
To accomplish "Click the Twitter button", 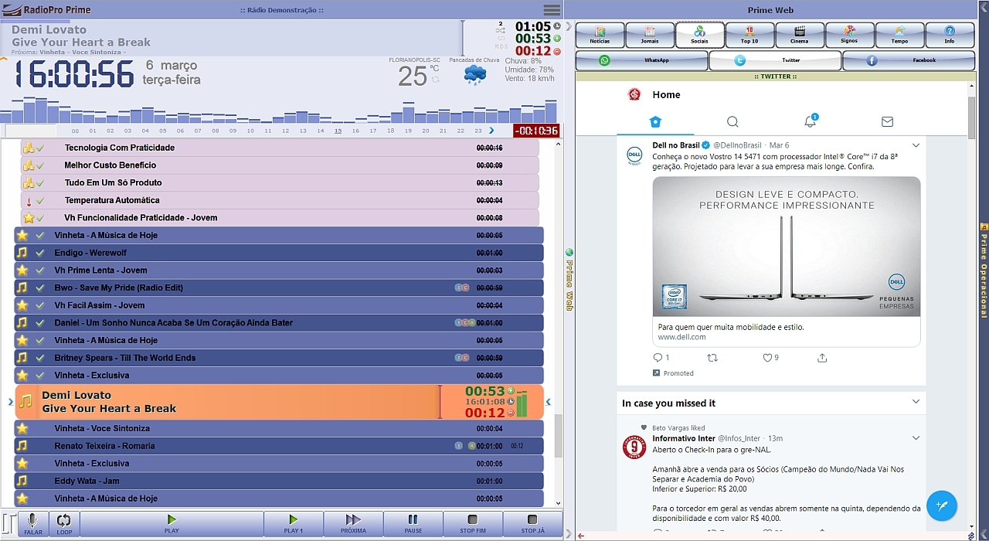I will (x=775, y=60).
